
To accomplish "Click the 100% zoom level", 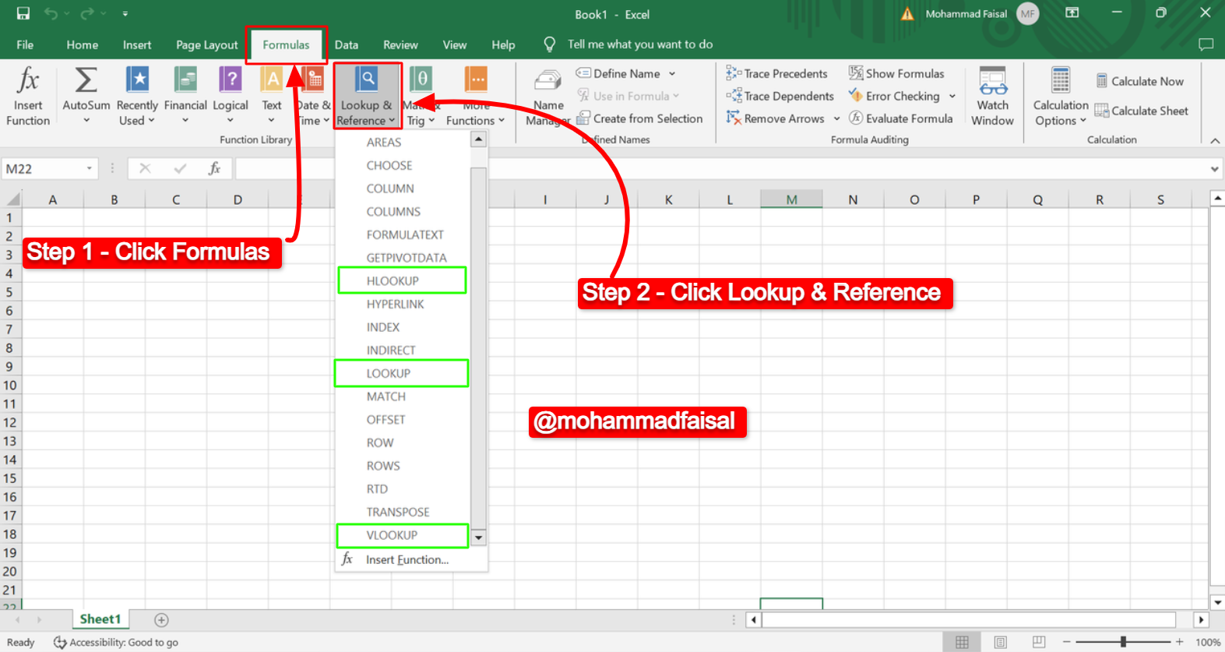I will (x=1208, y=643).
